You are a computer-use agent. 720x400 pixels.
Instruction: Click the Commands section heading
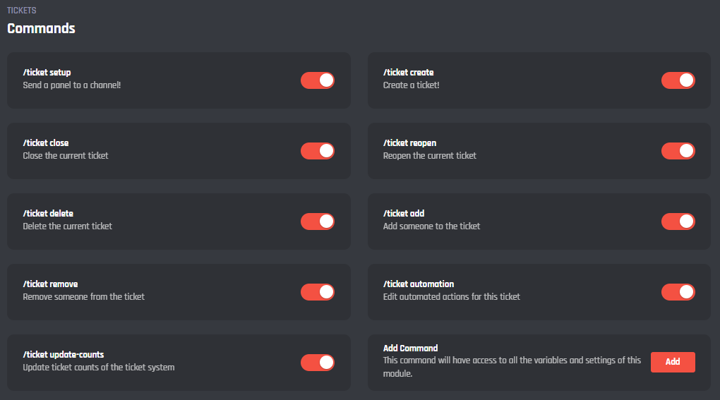(41, 29)
